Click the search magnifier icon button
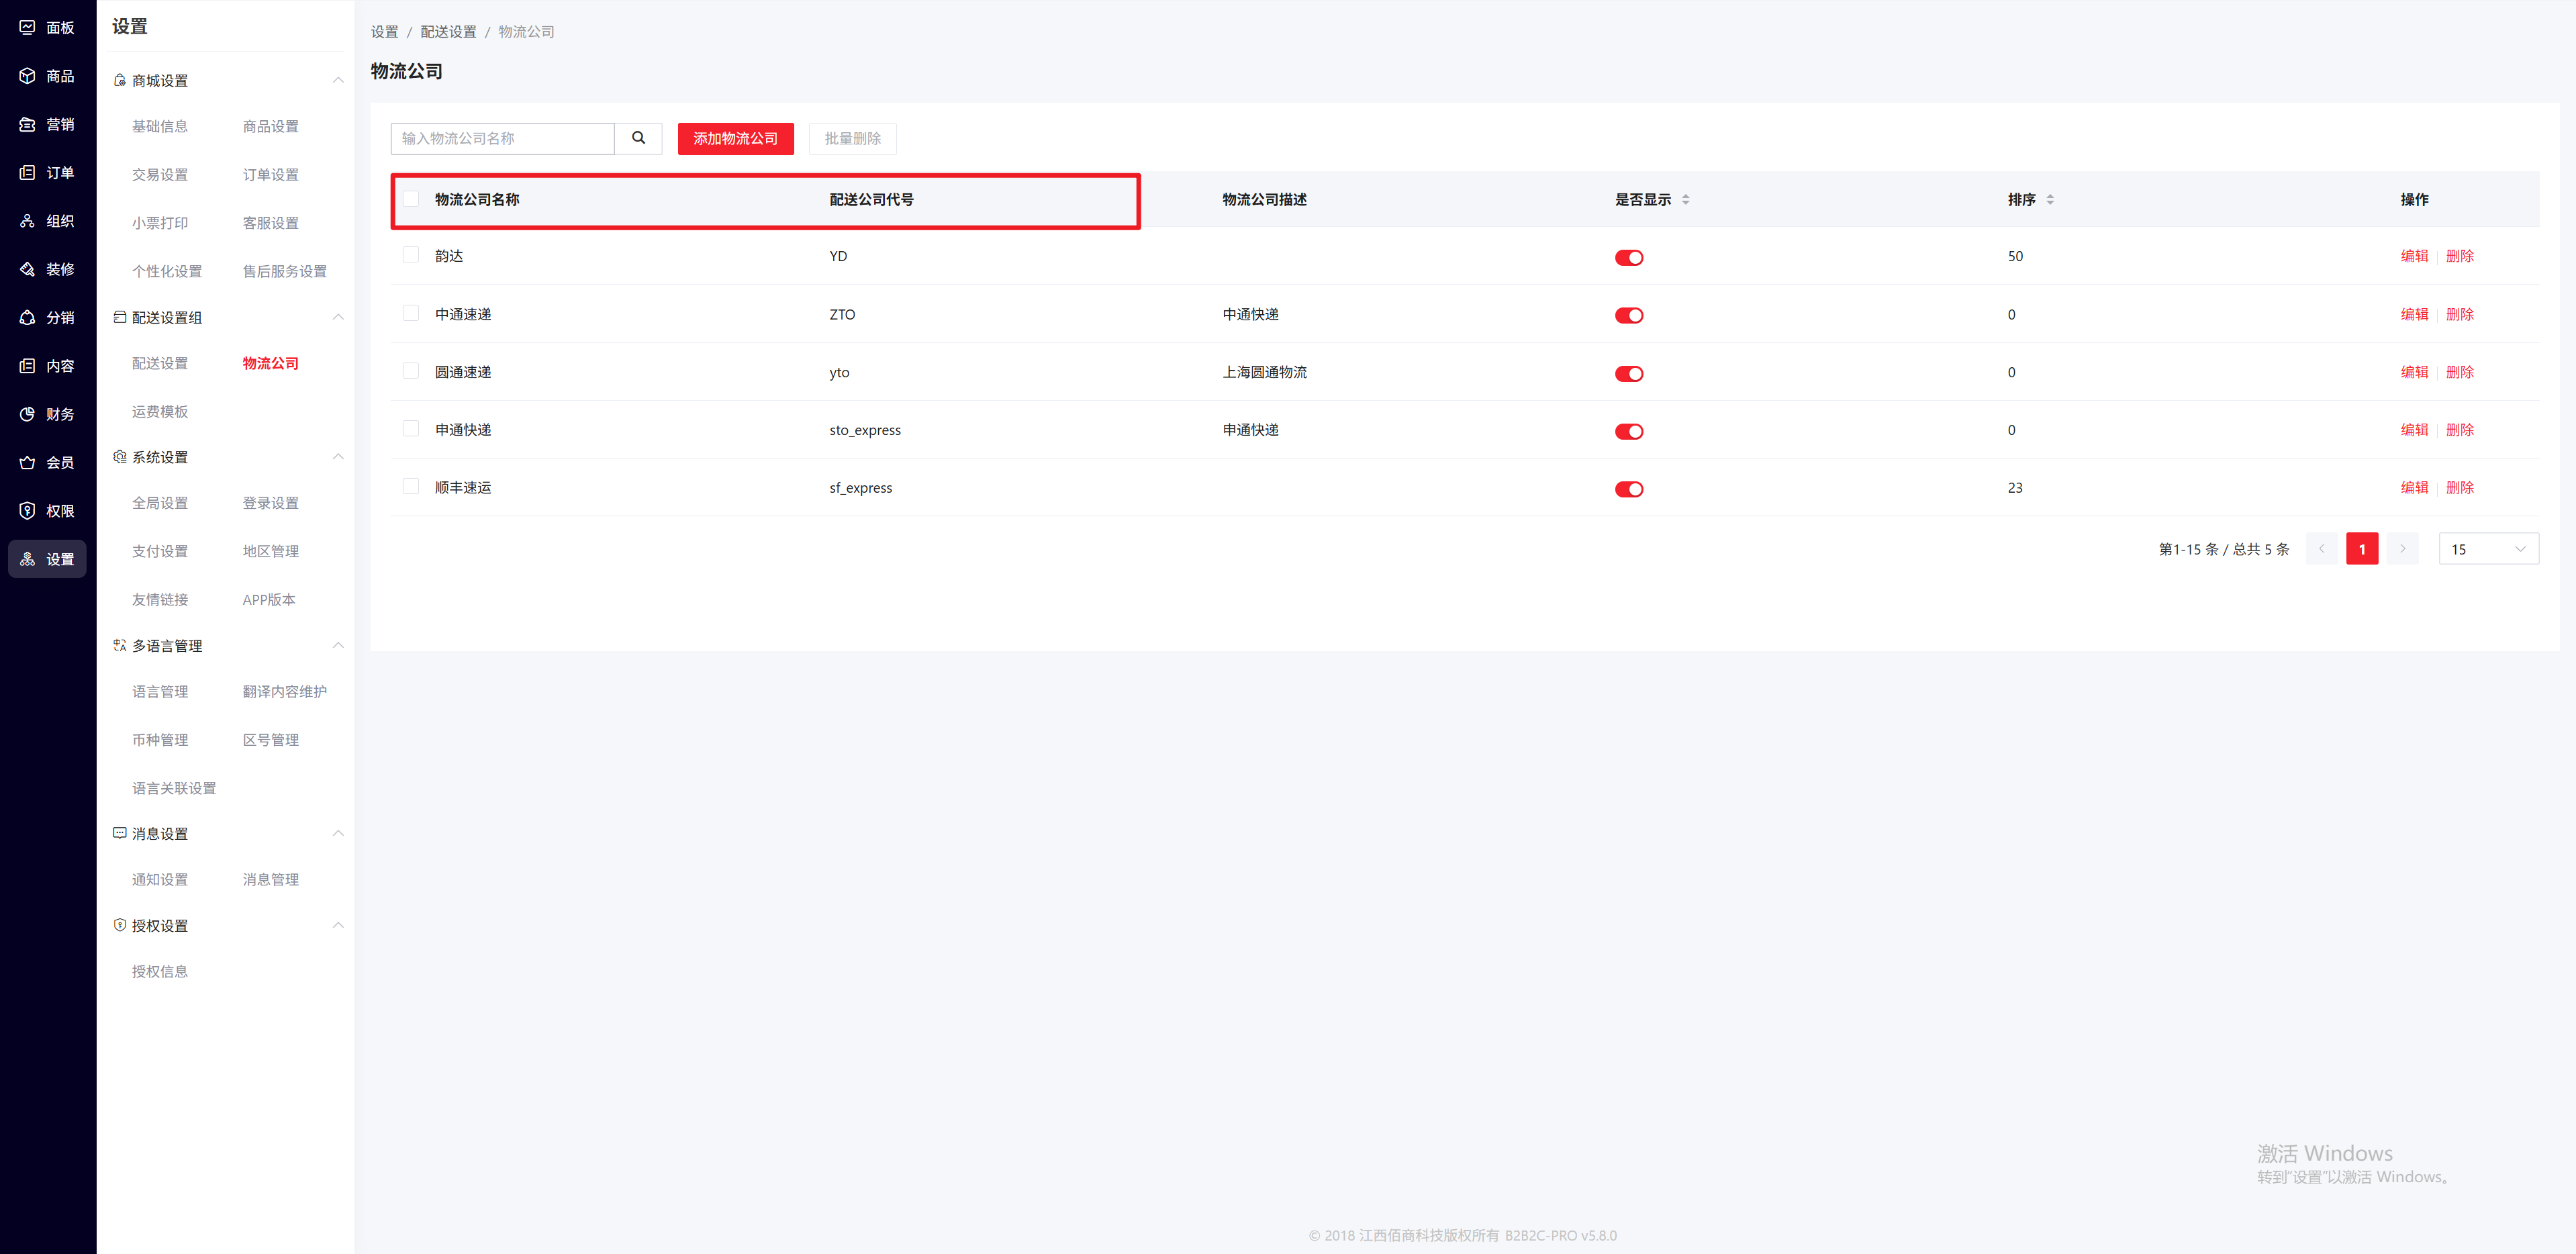The image size is (2576, 1254). tap(638, 138)
